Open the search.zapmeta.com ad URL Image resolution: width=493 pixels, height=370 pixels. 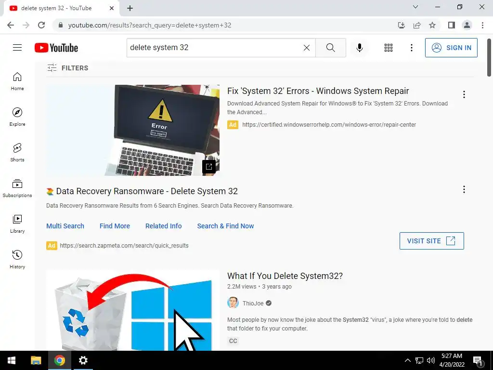pyautogui.click(x=124, y=245)
